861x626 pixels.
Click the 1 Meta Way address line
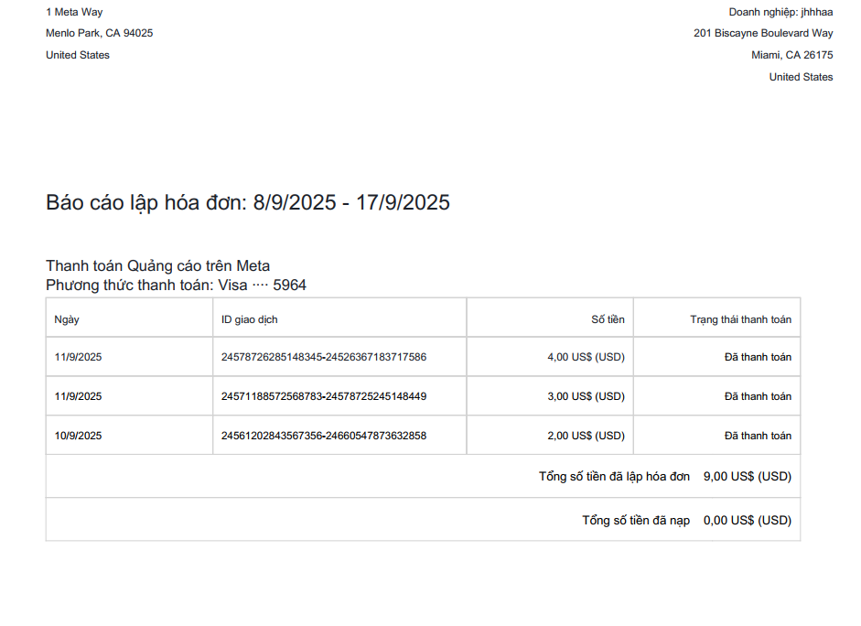point(74,12)
